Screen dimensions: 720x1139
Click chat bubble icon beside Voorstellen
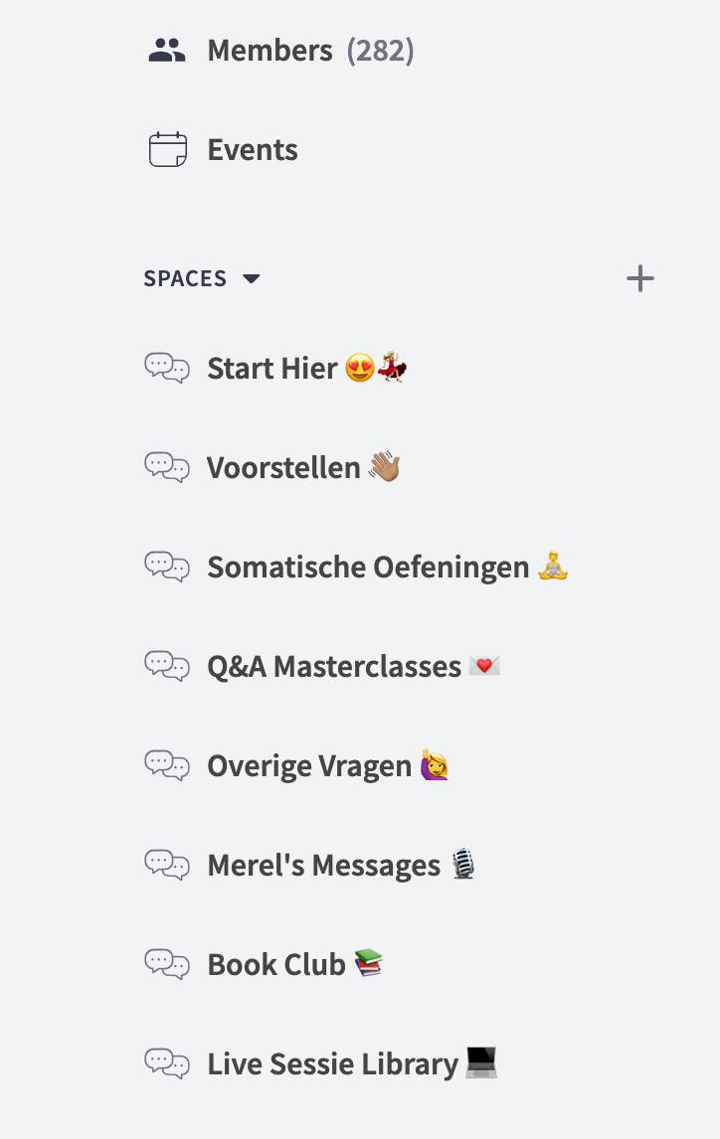click(167, 467)
